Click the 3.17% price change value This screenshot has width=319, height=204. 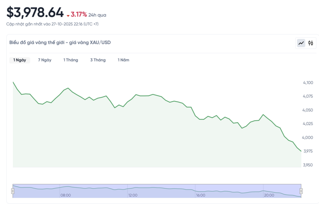[x=79, y=15]
